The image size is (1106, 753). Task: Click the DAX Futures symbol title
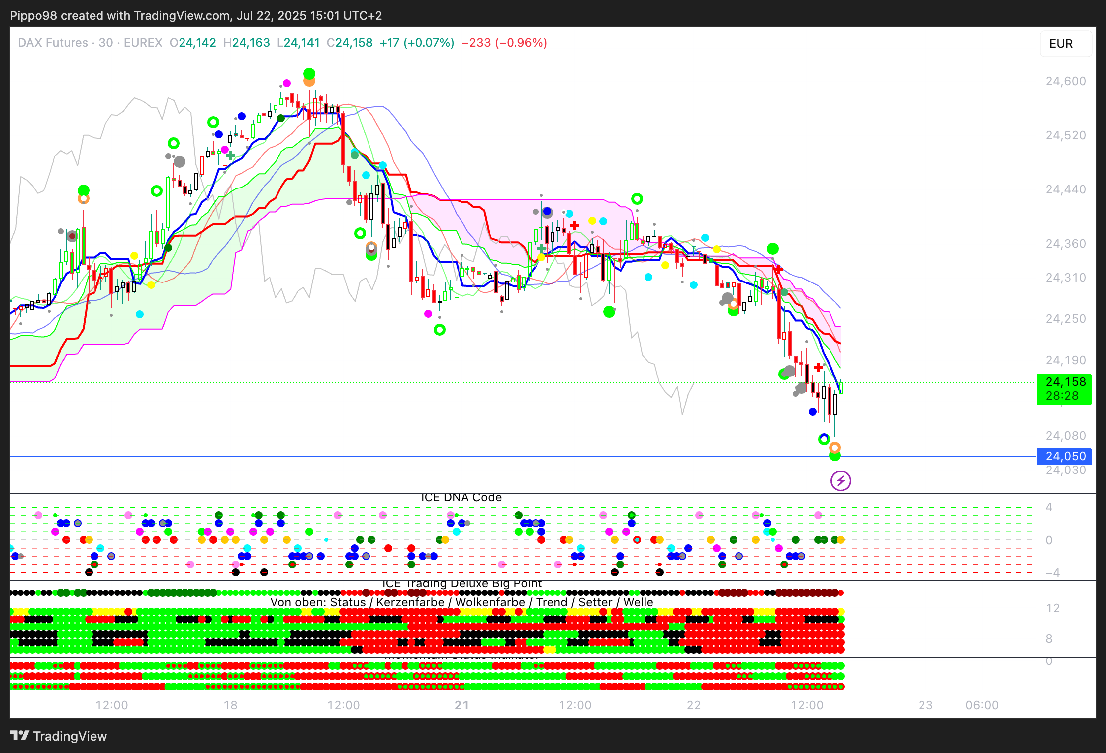(53, 43)
